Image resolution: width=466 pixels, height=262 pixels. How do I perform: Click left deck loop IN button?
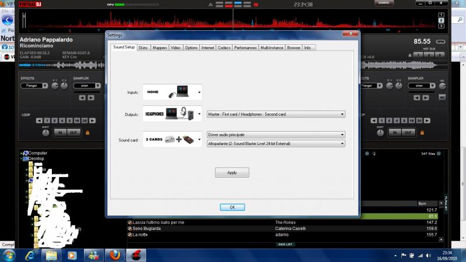pyautogui.click(x=61, y=133)
